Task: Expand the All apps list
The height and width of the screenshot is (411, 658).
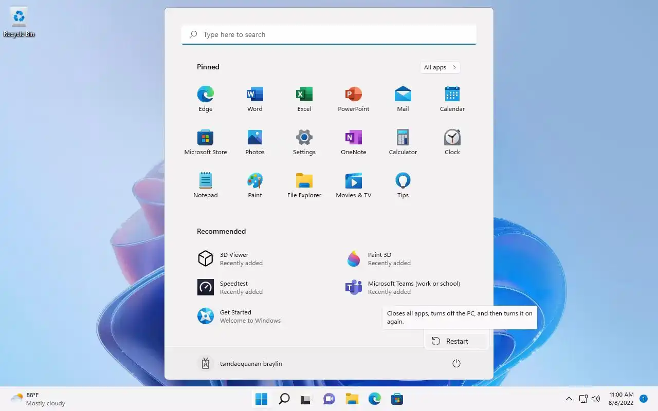Action: [x=440, y=67]
